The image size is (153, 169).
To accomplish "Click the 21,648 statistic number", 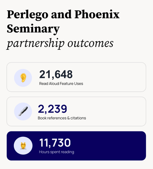I will (x=56, y=74).
